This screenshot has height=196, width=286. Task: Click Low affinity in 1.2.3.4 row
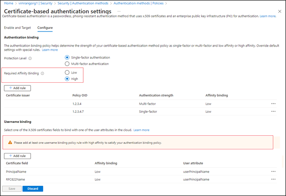tap(208, 104)
